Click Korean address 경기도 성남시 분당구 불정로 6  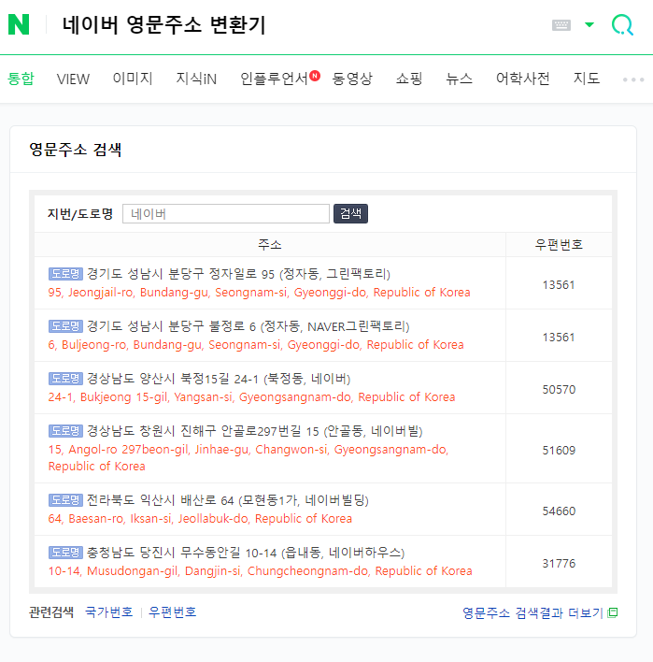248,326
